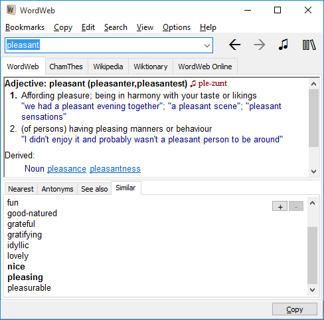Click the search field containing pleasant
Image resolution: width=324 pixels, height=320 pixels.
pos(109,45)
